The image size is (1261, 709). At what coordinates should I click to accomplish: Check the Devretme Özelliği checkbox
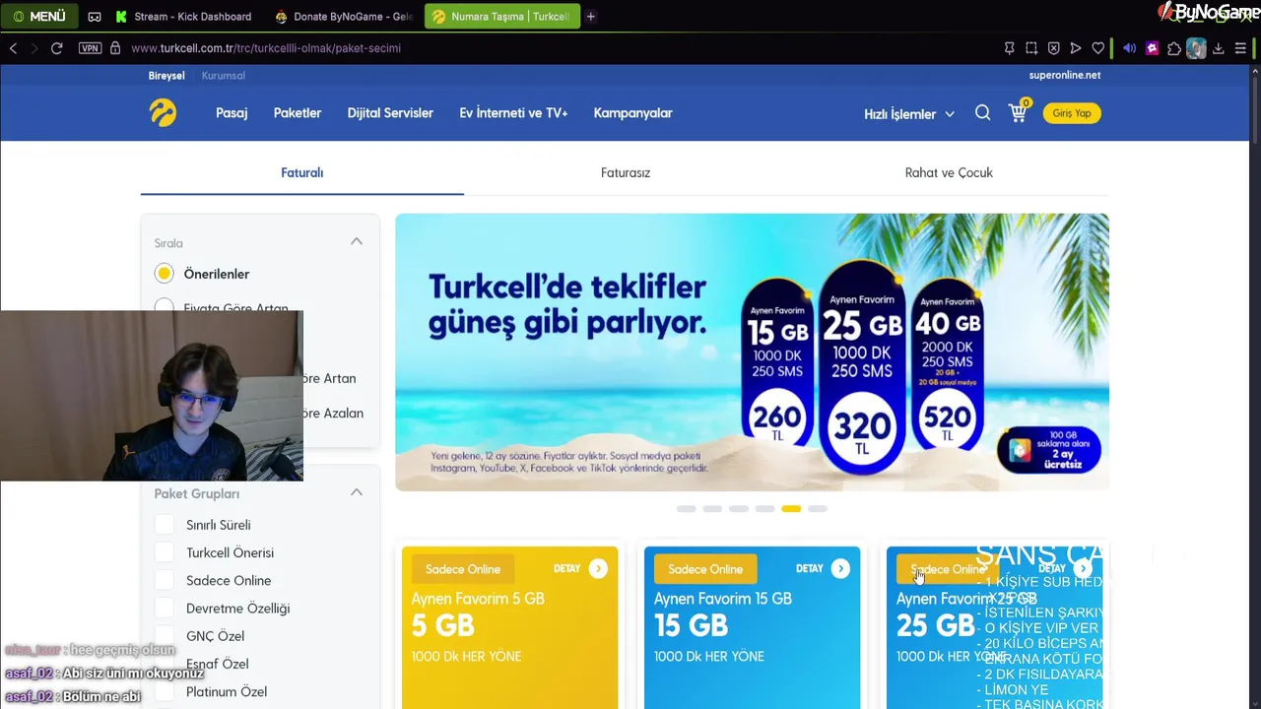click(165, 608)
